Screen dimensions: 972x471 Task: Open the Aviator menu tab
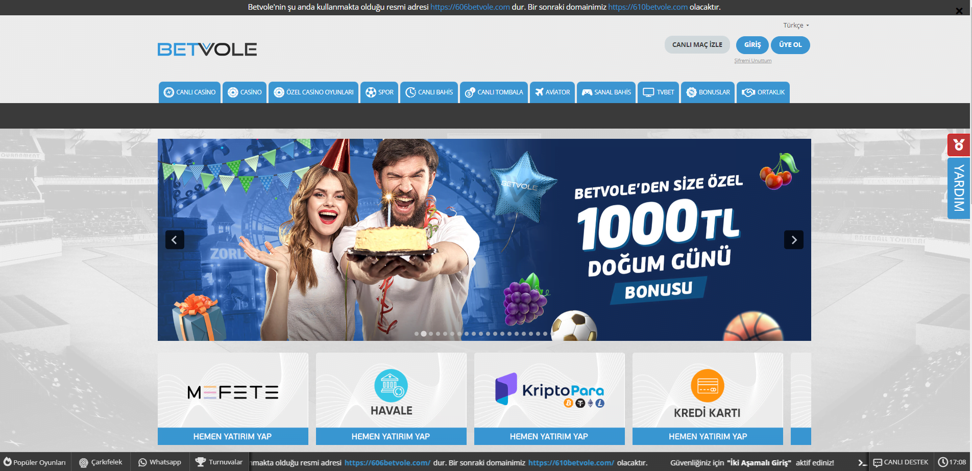click(x=552, y=92)
